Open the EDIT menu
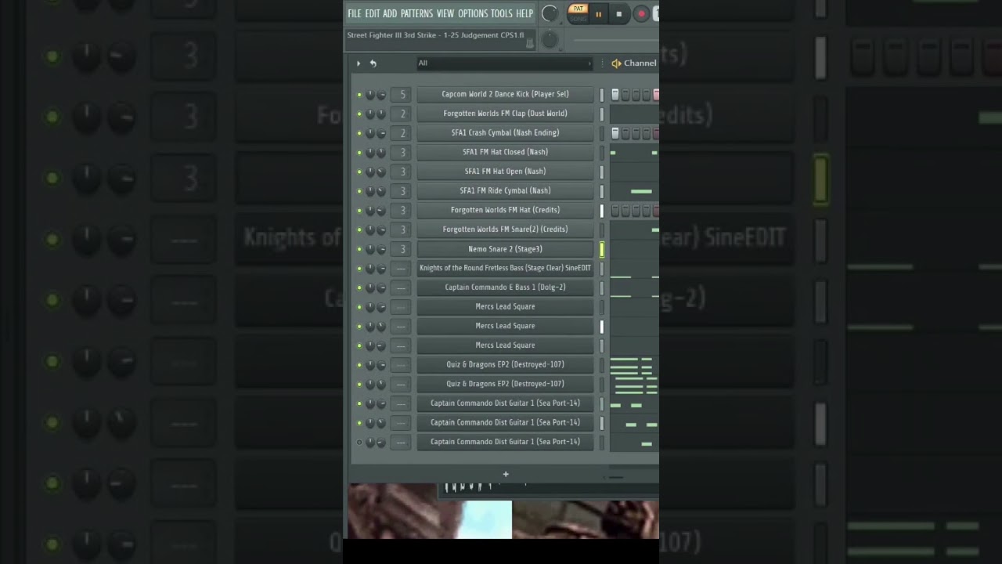 coord(372,13)
